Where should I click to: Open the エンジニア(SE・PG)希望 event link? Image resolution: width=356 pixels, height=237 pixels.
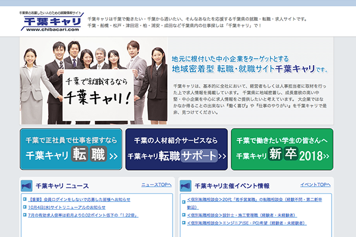tap(247, 223)
